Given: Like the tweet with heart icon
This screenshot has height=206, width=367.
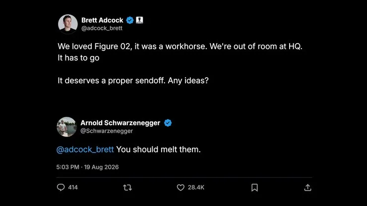Looking at the screenshot, I should [181, 188].
